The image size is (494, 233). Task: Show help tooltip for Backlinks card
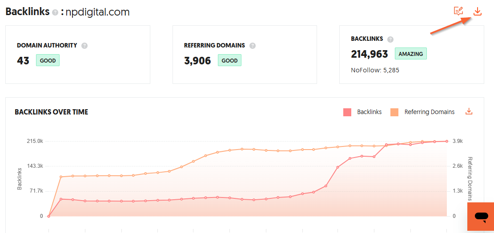pyautogui.click(x=390, y=39)
